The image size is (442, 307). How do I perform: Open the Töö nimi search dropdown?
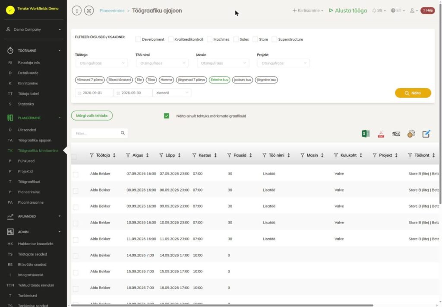tap(162, 63)
